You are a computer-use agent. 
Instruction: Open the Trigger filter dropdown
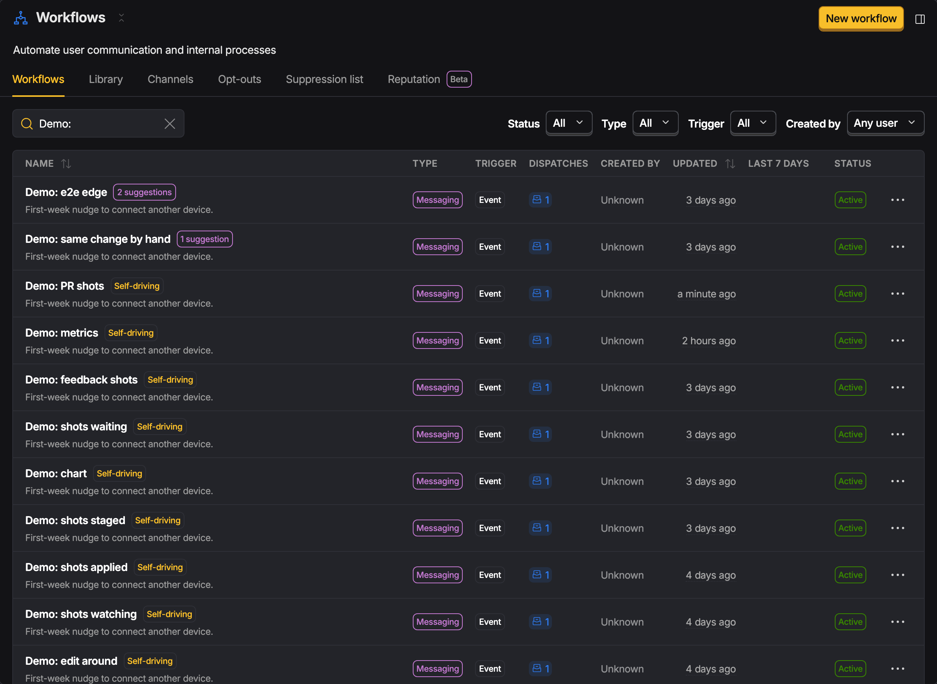753,123
